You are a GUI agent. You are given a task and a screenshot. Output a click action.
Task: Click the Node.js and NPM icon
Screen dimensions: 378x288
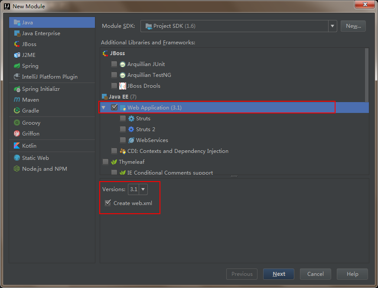click(17, 169)
